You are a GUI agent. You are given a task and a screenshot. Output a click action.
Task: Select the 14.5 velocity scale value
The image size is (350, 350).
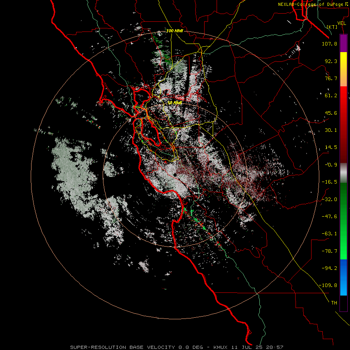[331, 147]
